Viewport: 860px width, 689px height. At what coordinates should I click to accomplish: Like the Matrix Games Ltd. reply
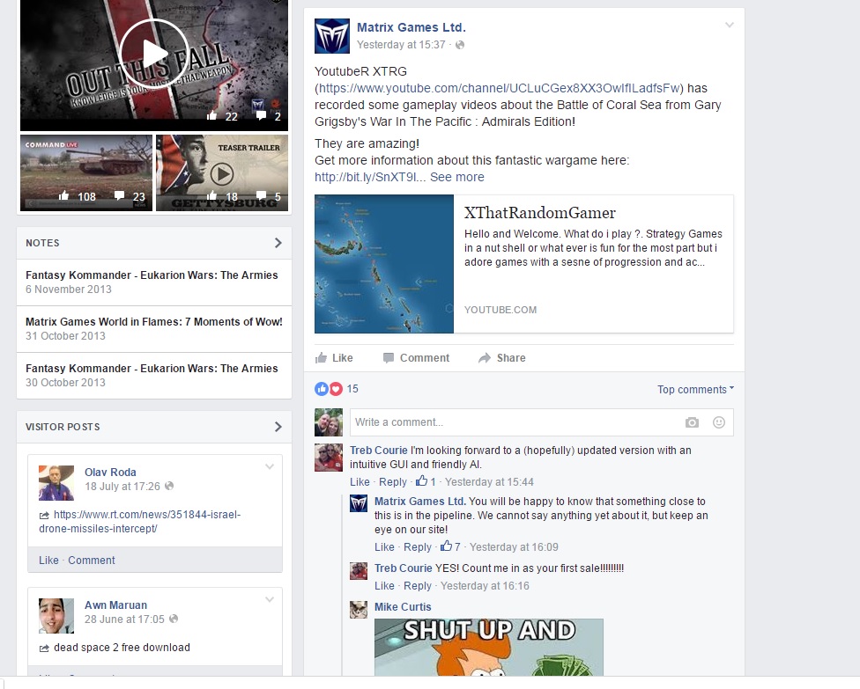coord(384,547)
